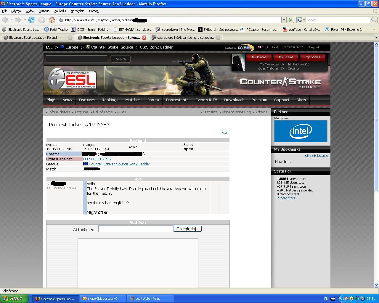Click the Firefox Reload page icon
The image size is (379, 303).
32,20
